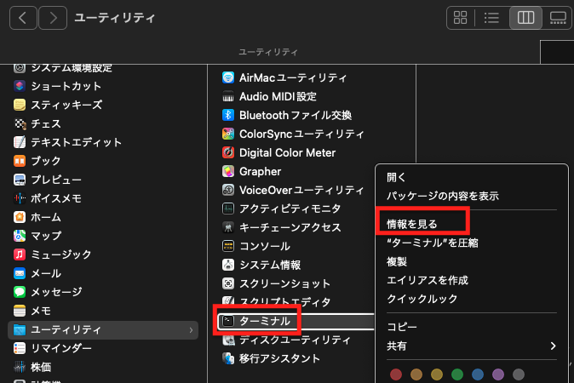
Task: Click the アクティビティモニタ icon
Action: tap(228, 209)
